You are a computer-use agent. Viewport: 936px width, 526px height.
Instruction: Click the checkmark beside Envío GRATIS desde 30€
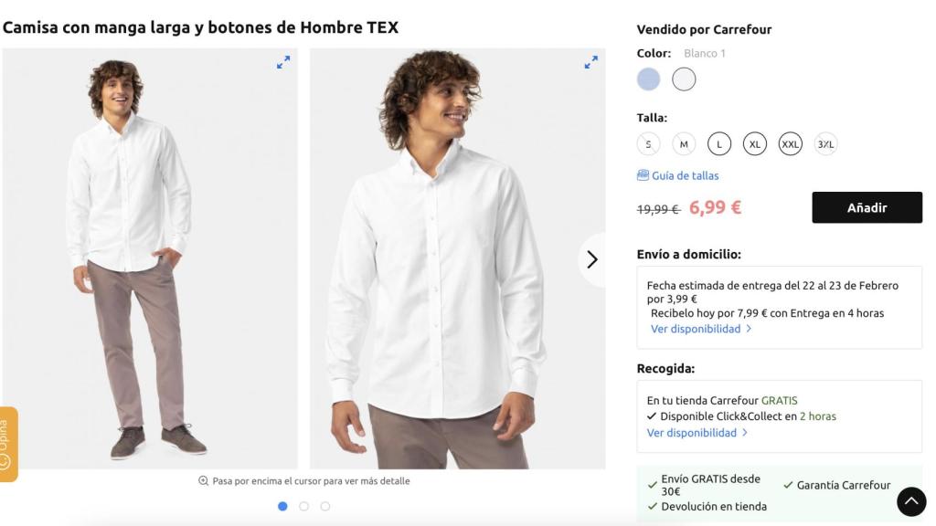(x=651, y=484)
